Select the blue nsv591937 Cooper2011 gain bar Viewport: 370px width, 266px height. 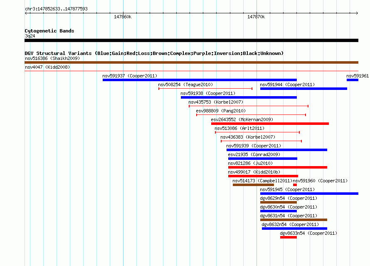200,80
